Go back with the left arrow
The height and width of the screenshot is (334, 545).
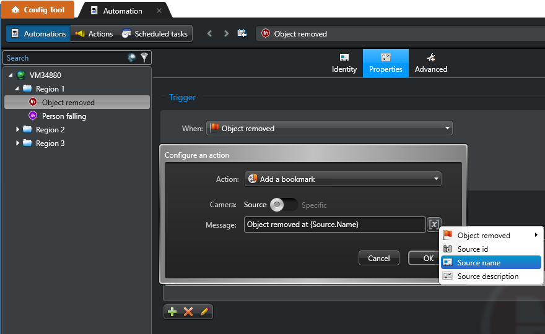click(209, 33)
